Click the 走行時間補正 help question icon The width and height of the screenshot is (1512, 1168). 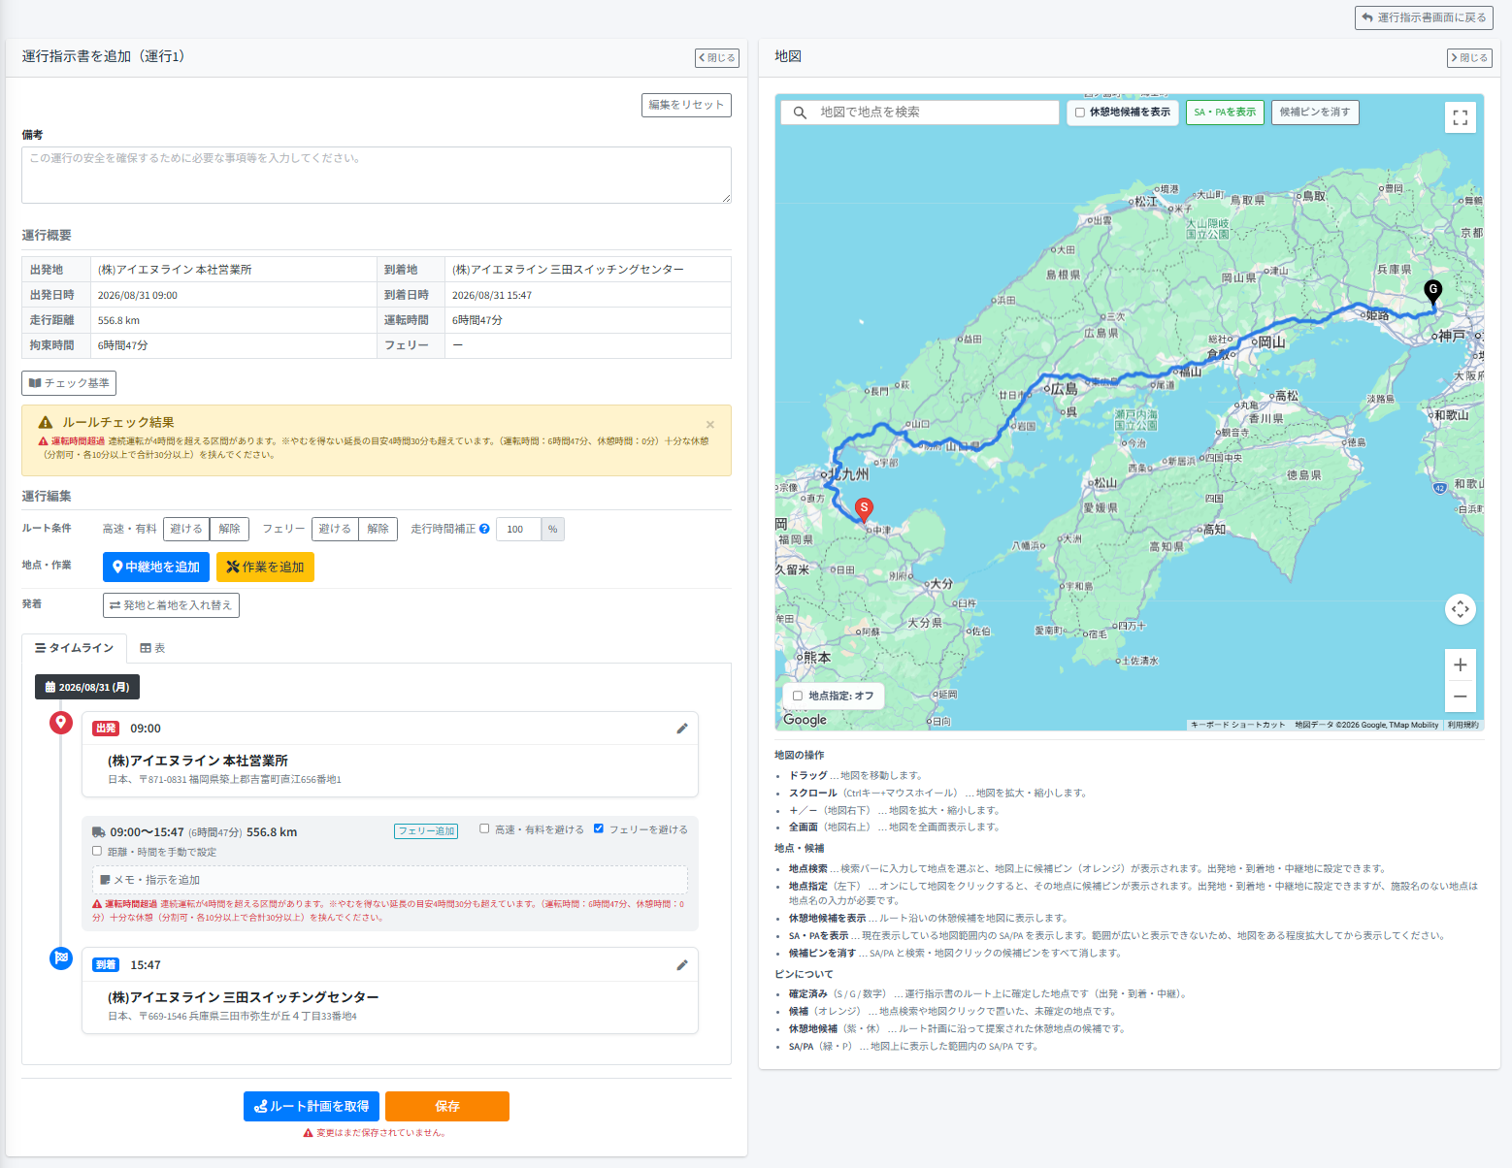point(484,529)
